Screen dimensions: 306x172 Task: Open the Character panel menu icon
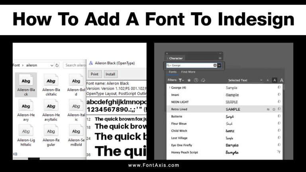pyautogui.click(x=220, y=58)
